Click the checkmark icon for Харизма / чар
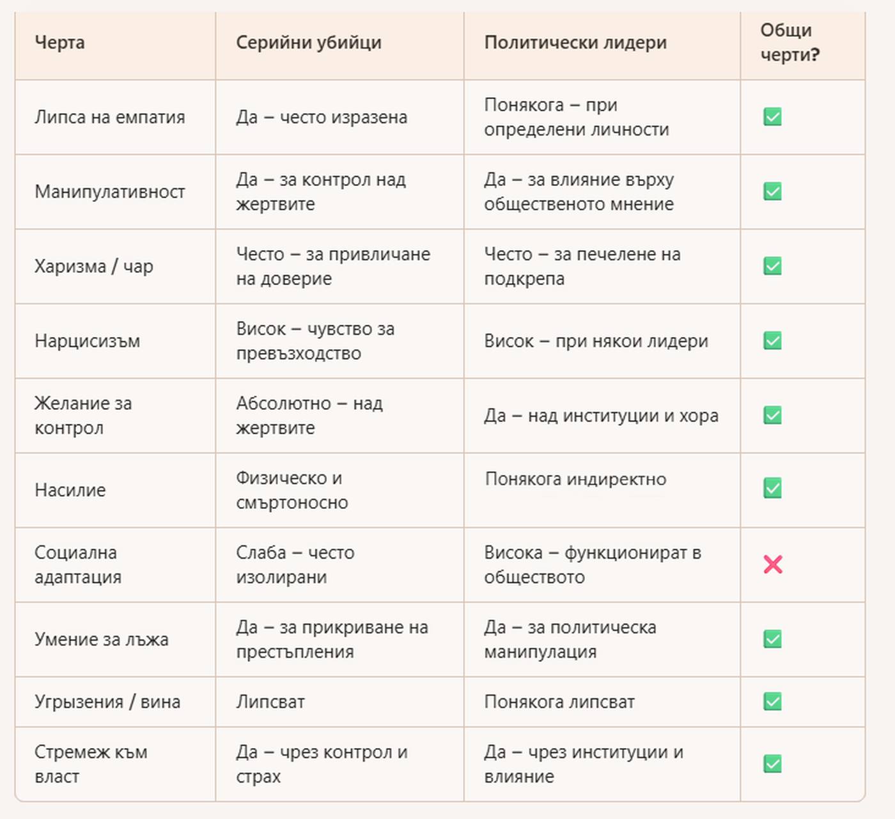 [x=772, y=266]
